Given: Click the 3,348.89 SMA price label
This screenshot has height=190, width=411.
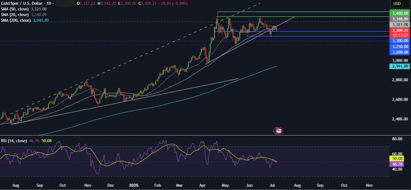Looking at the screenshot, I should tap(399, 19).
